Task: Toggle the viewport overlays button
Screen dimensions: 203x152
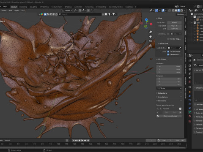Action: [x=163, y=11]
